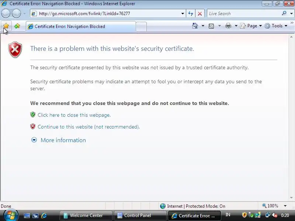
Task: Open the recent pages dropdown arrow
Action: (x=24, y=14)
